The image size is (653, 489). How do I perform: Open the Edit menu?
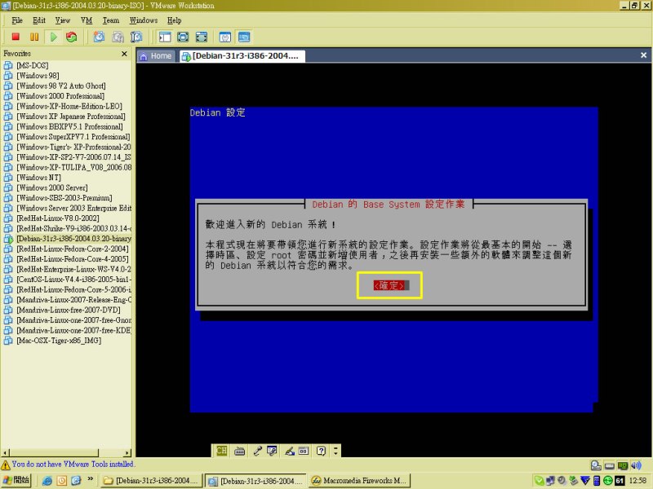click(39, 20)
